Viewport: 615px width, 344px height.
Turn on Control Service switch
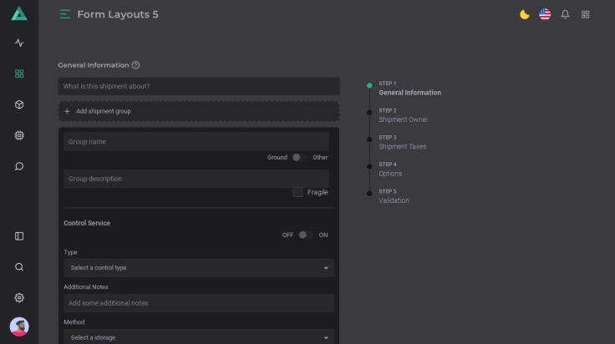(306, 235)
